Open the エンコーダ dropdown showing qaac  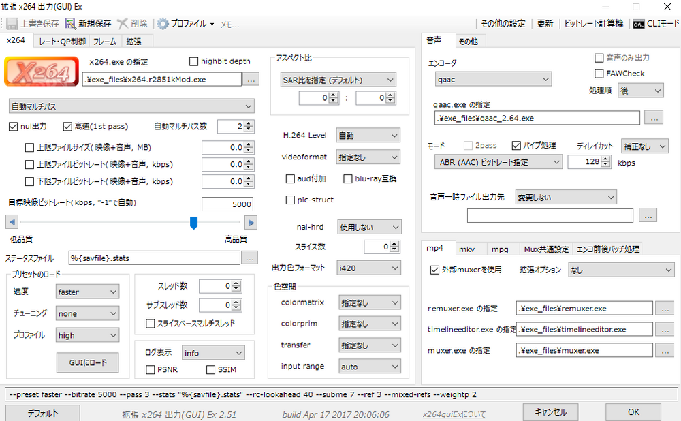493,80
